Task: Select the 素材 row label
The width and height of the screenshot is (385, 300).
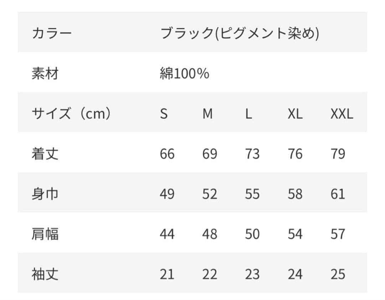Action: coord(45,73)
